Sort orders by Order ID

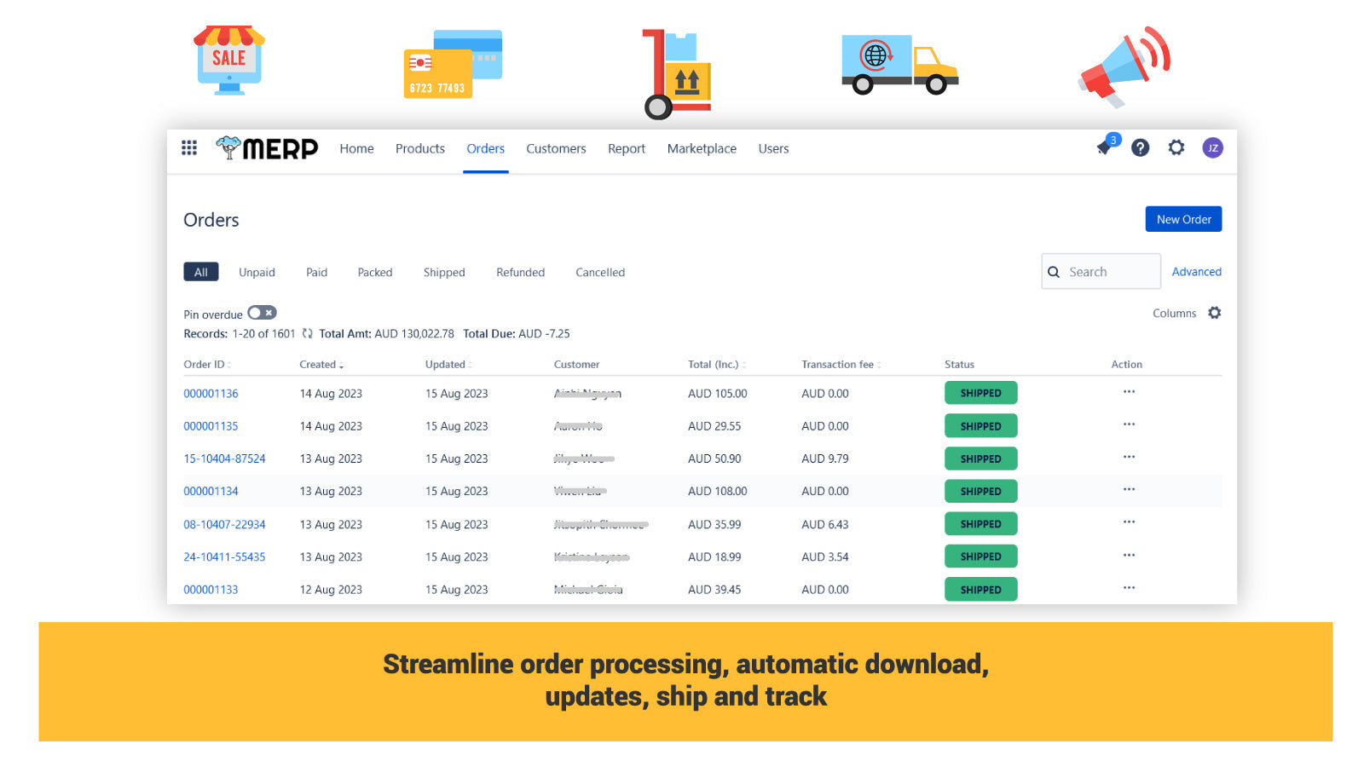205,364
